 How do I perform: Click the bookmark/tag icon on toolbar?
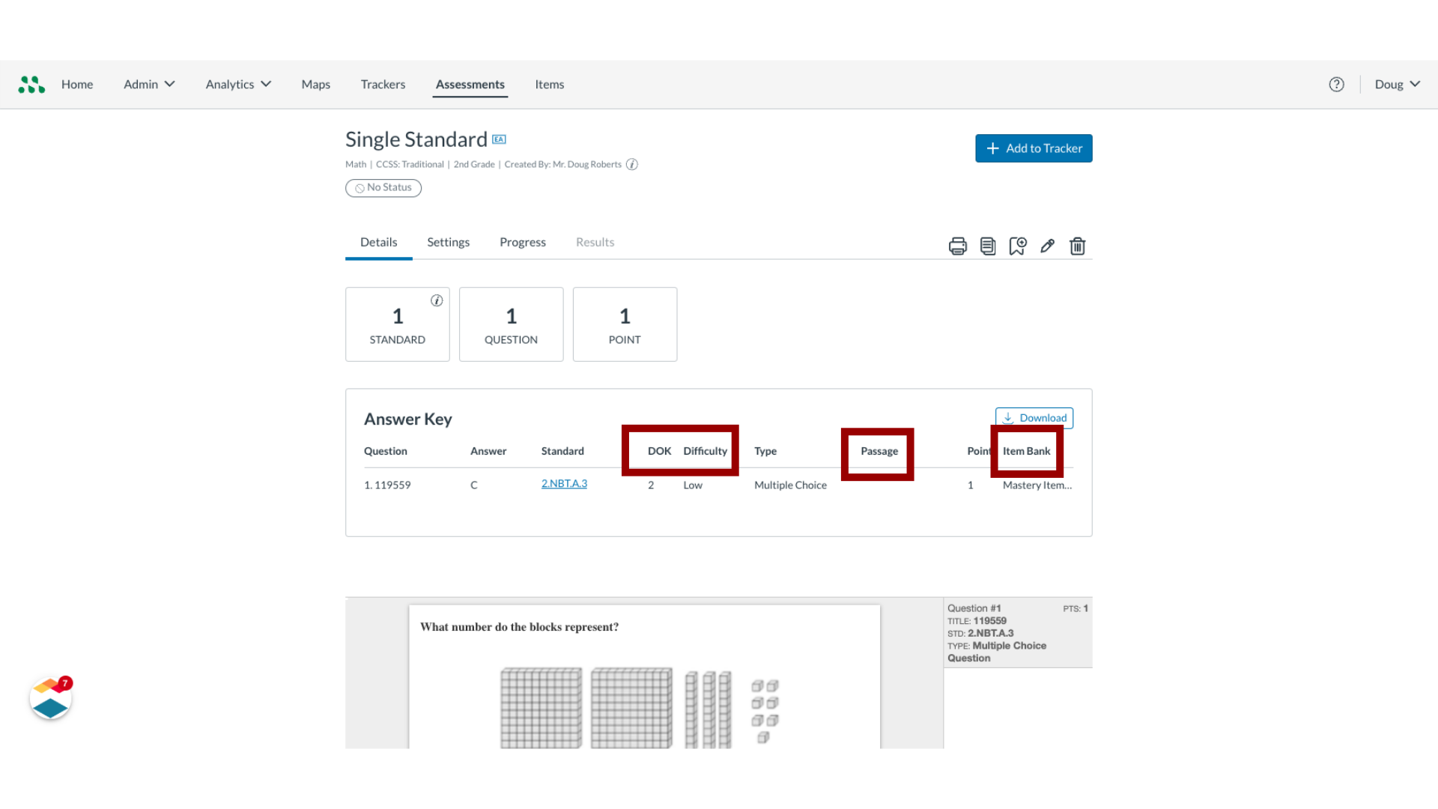coord(1016,245)
